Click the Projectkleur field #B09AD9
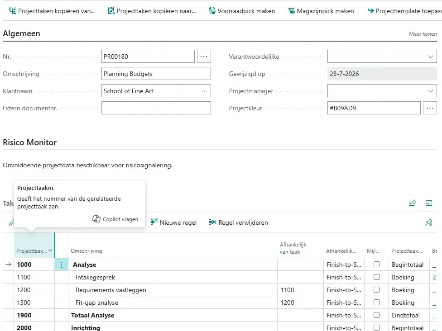This screenshot has height=331, width=442. (374, 108)
